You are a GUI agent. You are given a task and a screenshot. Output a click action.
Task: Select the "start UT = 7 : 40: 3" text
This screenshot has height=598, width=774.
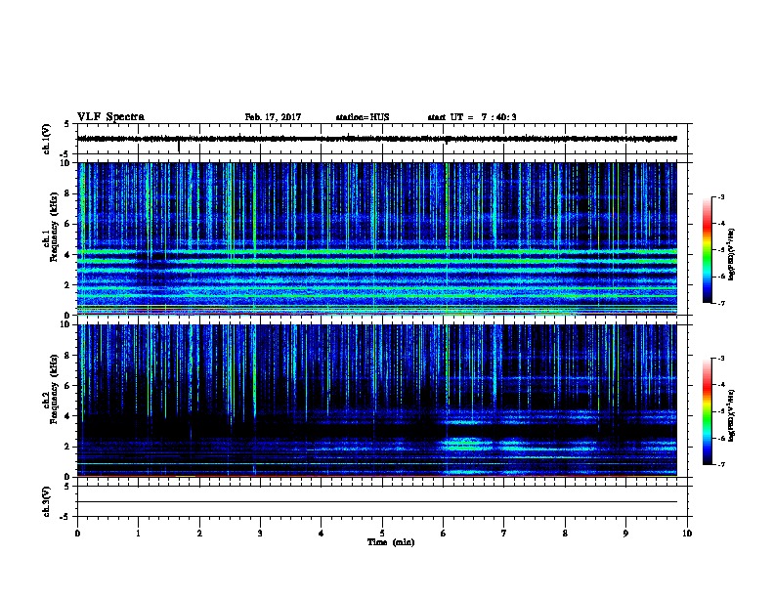pos(472,117)
